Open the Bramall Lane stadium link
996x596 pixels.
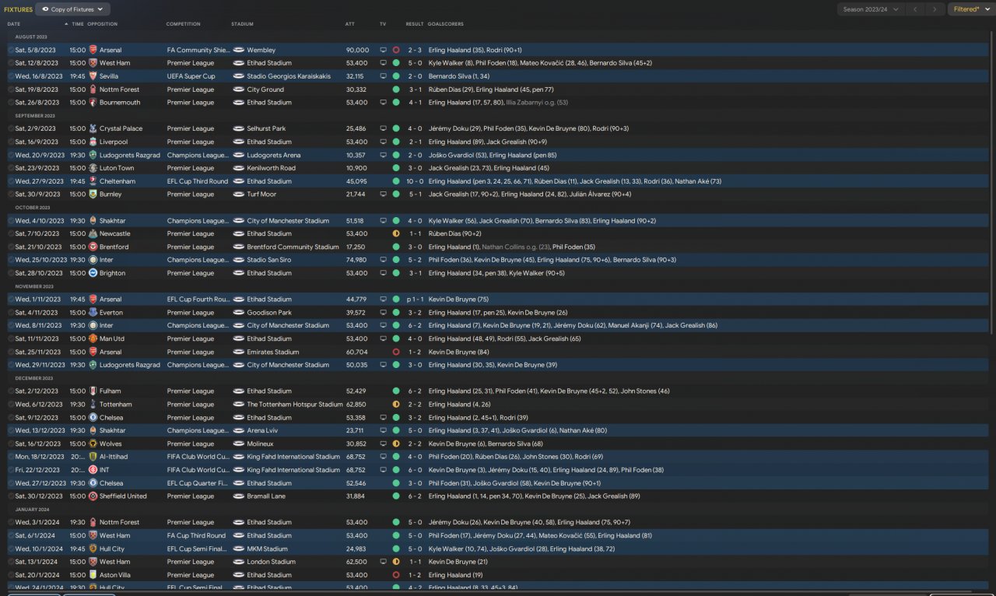coord(265,496)
